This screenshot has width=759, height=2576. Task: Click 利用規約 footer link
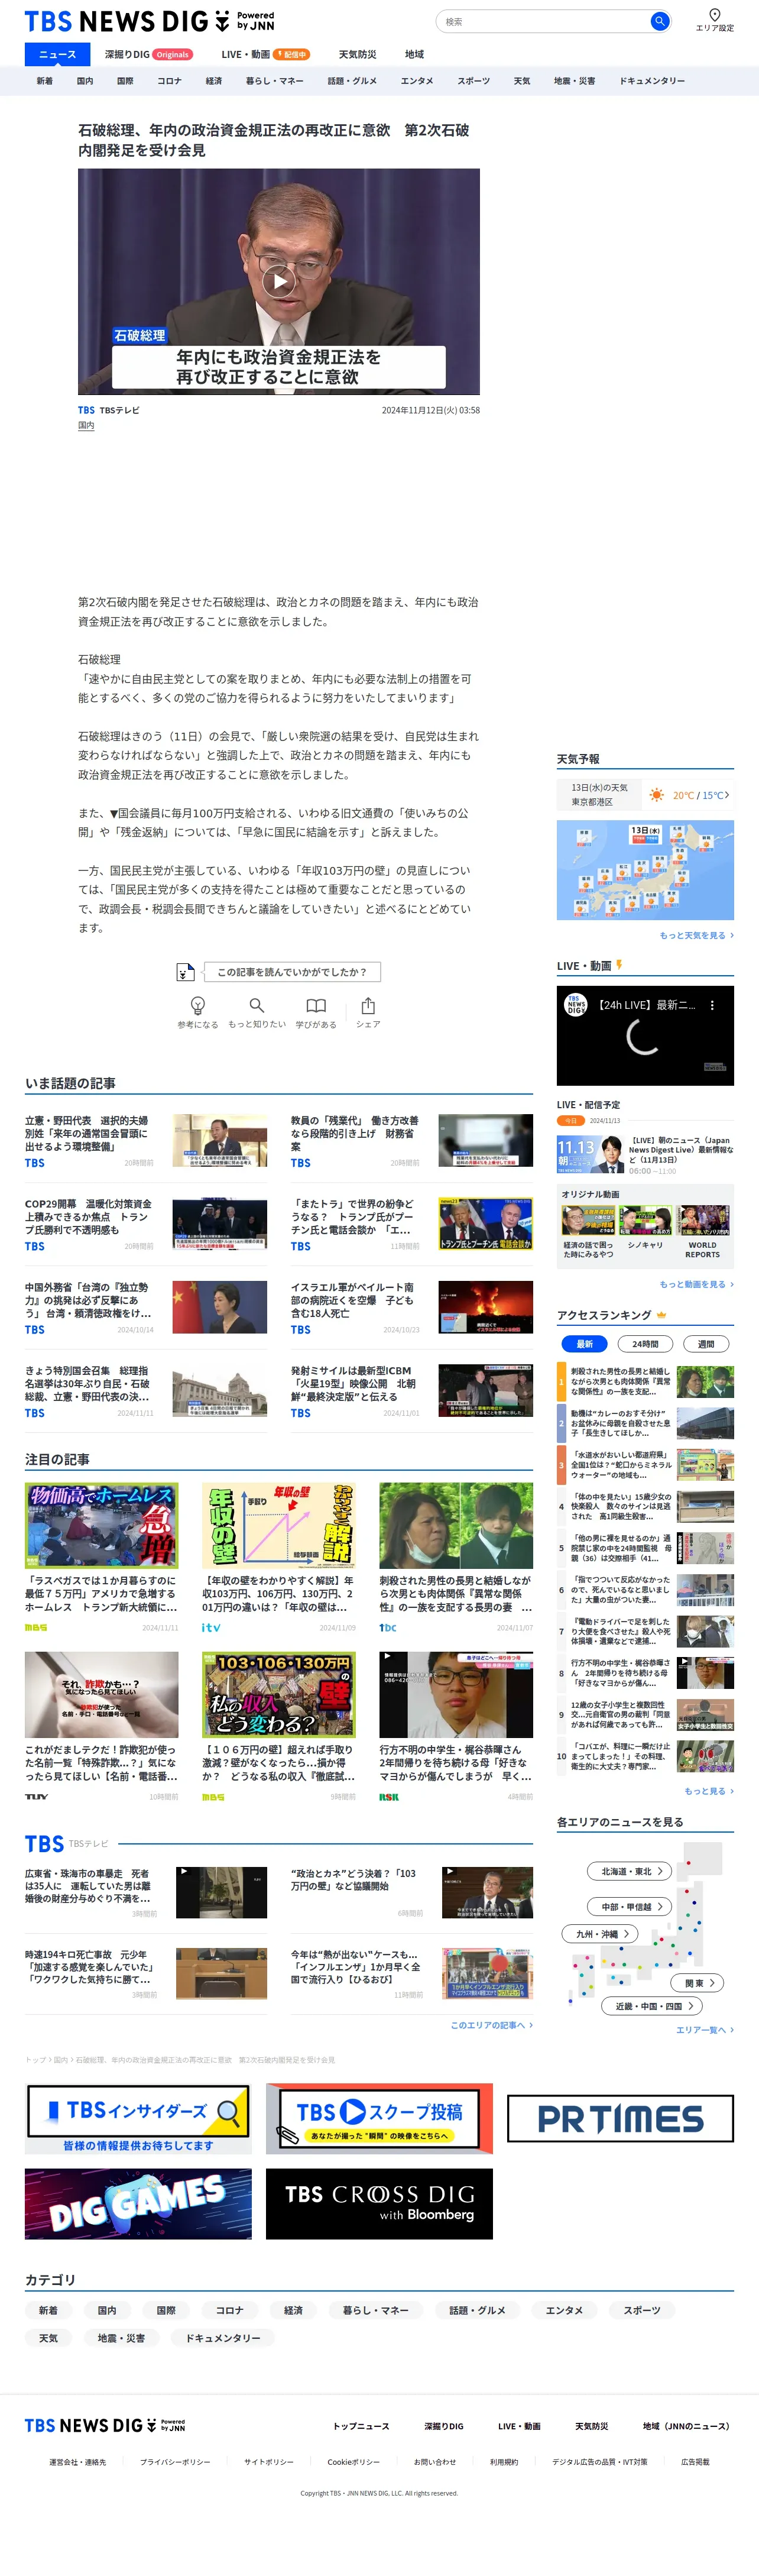(x=504, y=2462)
